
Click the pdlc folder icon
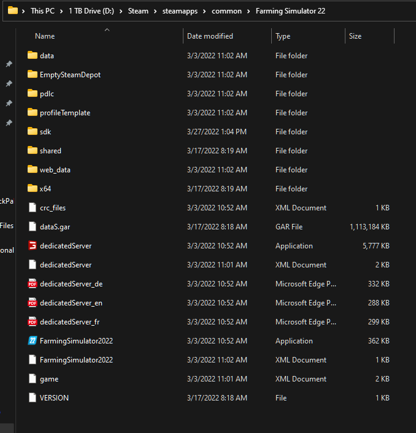click(33, 93)
